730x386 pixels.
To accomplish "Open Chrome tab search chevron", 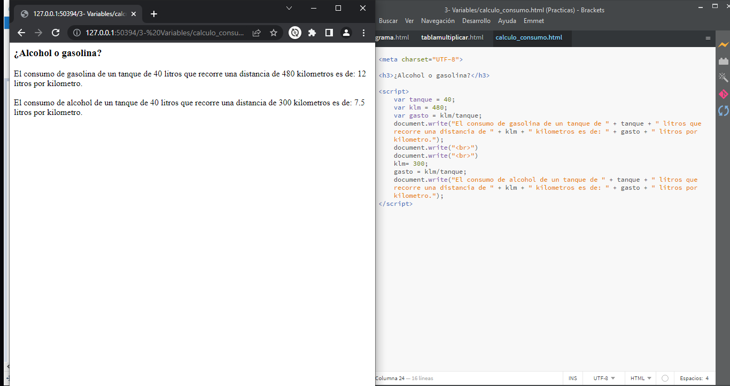I will (289, 8).
